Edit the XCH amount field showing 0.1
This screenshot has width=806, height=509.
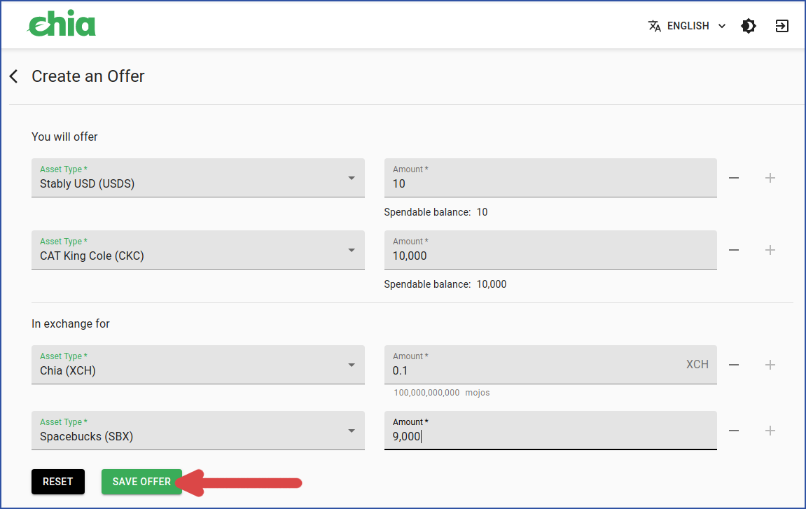[550, 365]
